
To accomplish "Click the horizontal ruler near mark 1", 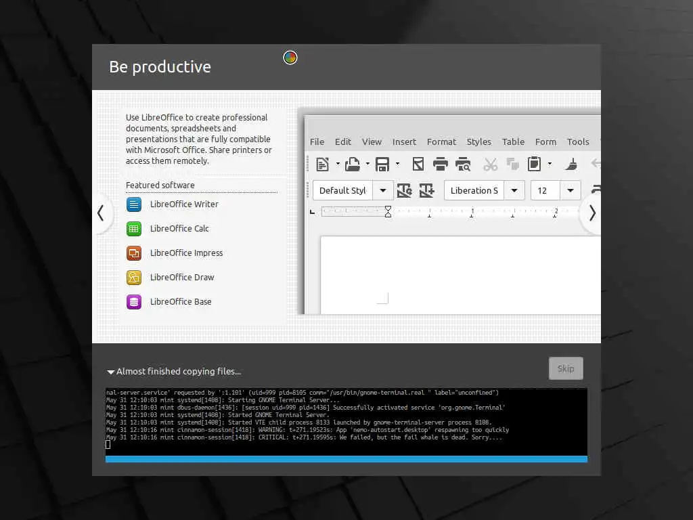I will 472,212.
